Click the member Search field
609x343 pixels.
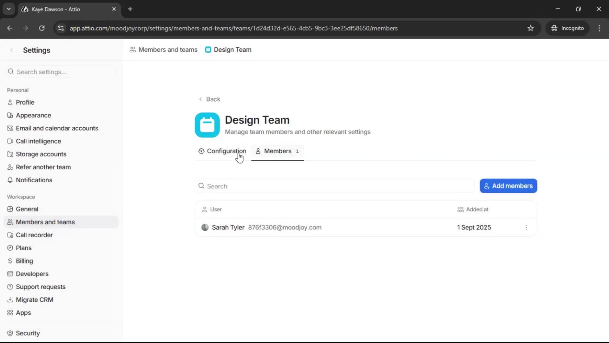pyautogui.click(x=333, y=186)
